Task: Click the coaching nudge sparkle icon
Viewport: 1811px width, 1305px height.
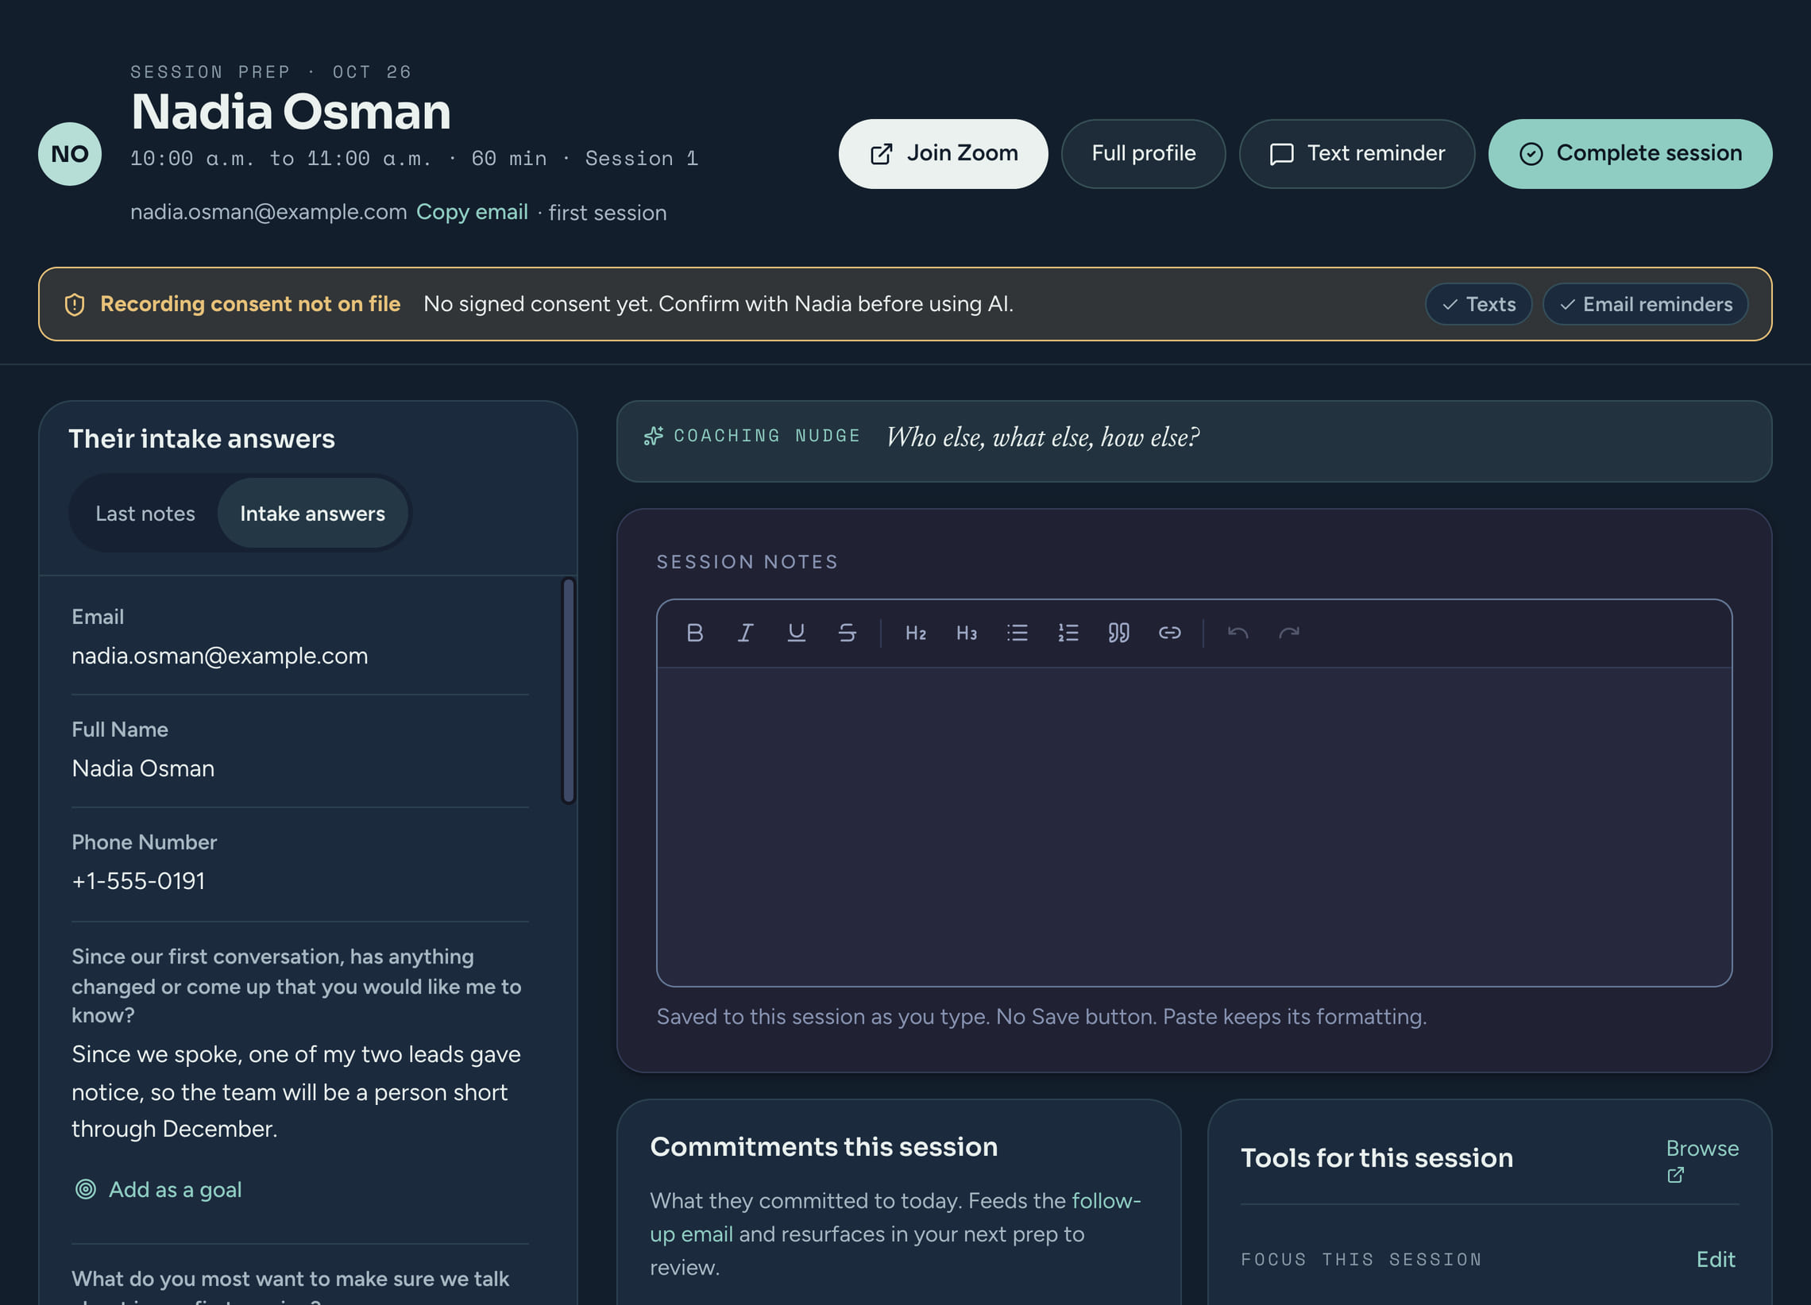Action: [653, 436]
